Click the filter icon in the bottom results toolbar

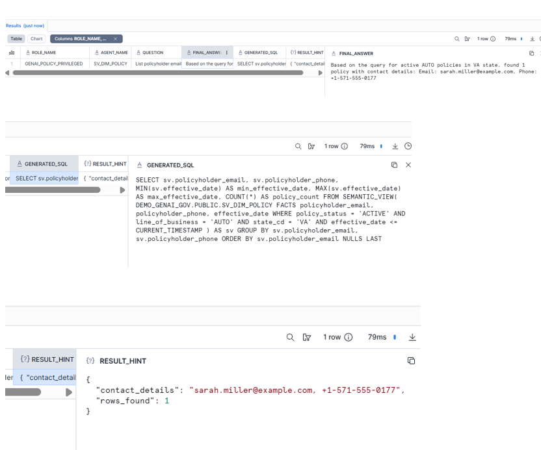308,337
